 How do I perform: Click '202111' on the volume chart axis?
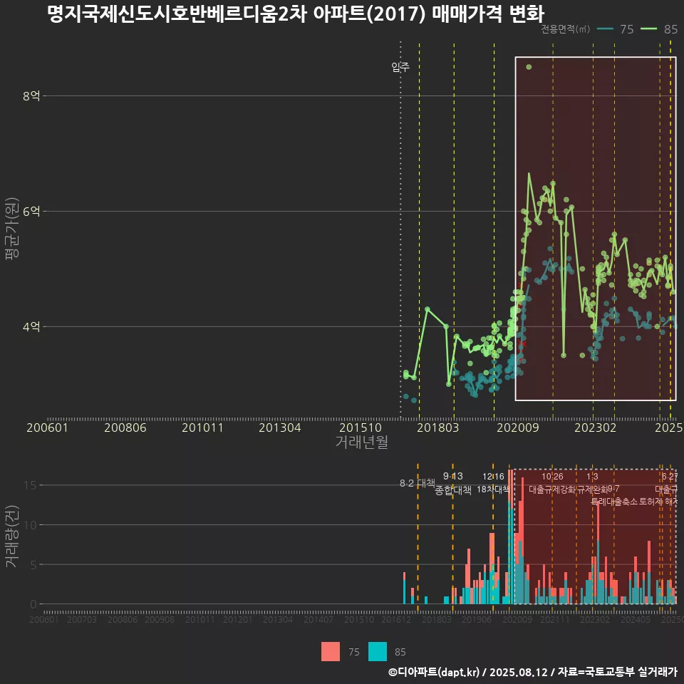(x=554, y=619)
